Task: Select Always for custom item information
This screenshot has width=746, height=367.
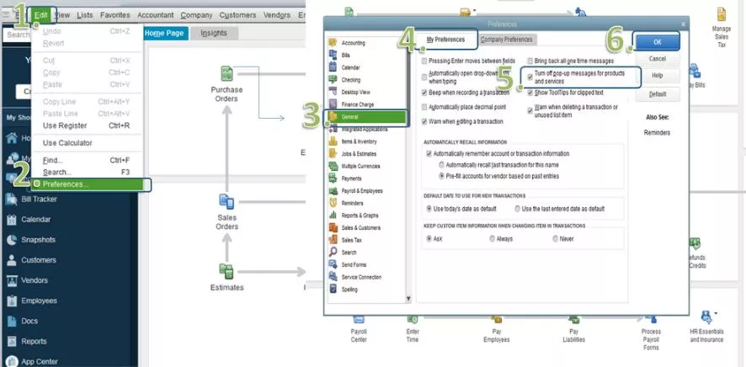Action: pyautogui.click(x=493, y=239)
